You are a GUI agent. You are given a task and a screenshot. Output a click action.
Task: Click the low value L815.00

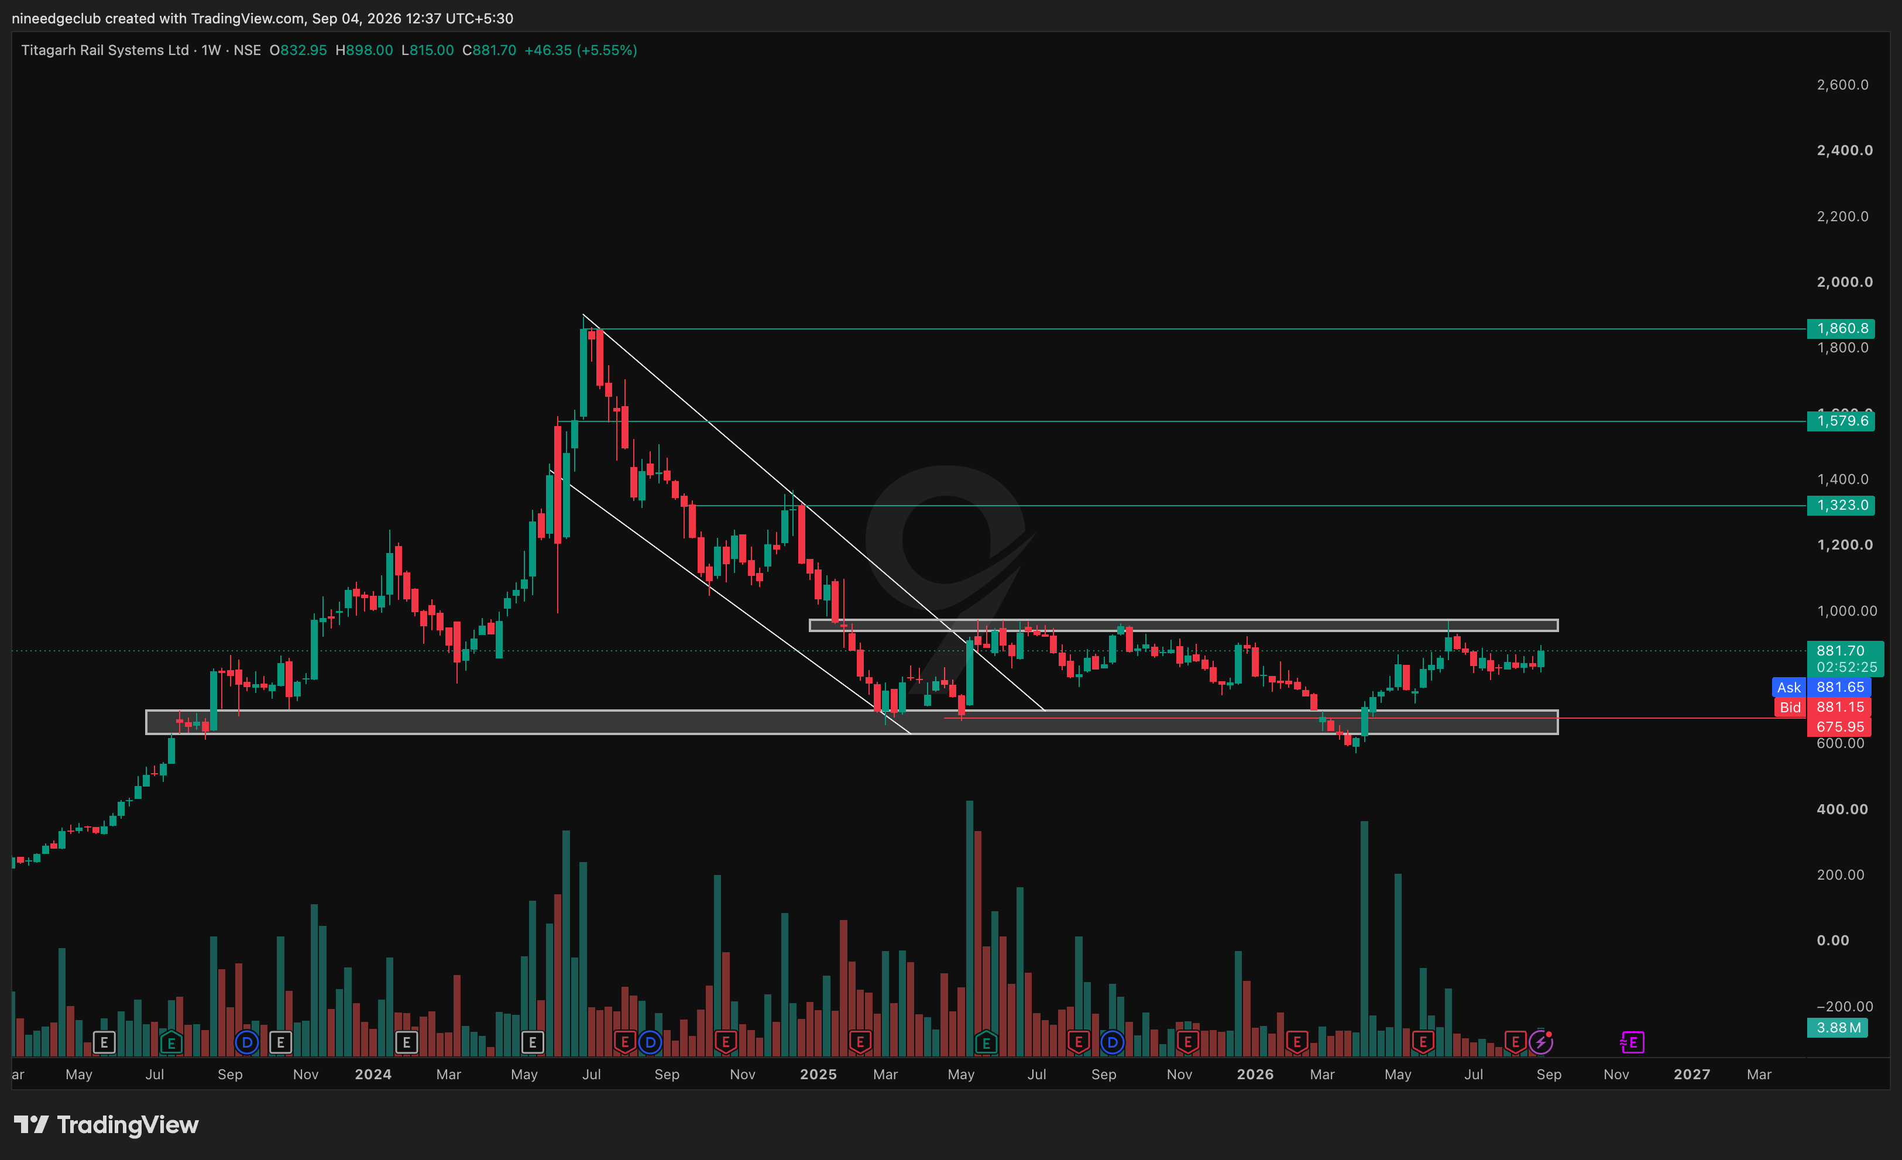pyautogui.click(x=428, y=50)
